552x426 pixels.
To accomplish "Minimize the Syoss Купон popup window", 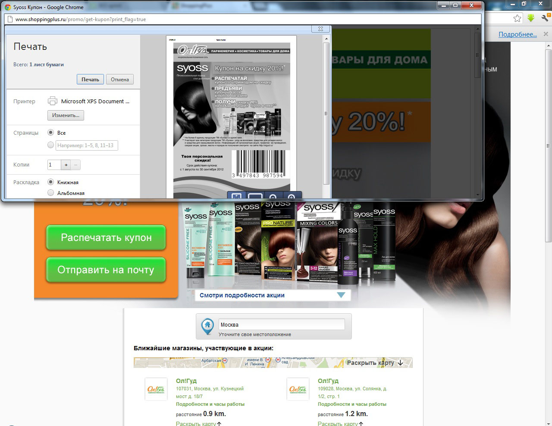I will [x=443, y=5].
